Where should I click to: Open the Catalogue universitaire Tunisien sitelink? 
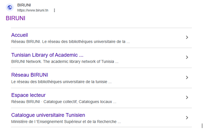pyautogui.click(x=48, y=115)
